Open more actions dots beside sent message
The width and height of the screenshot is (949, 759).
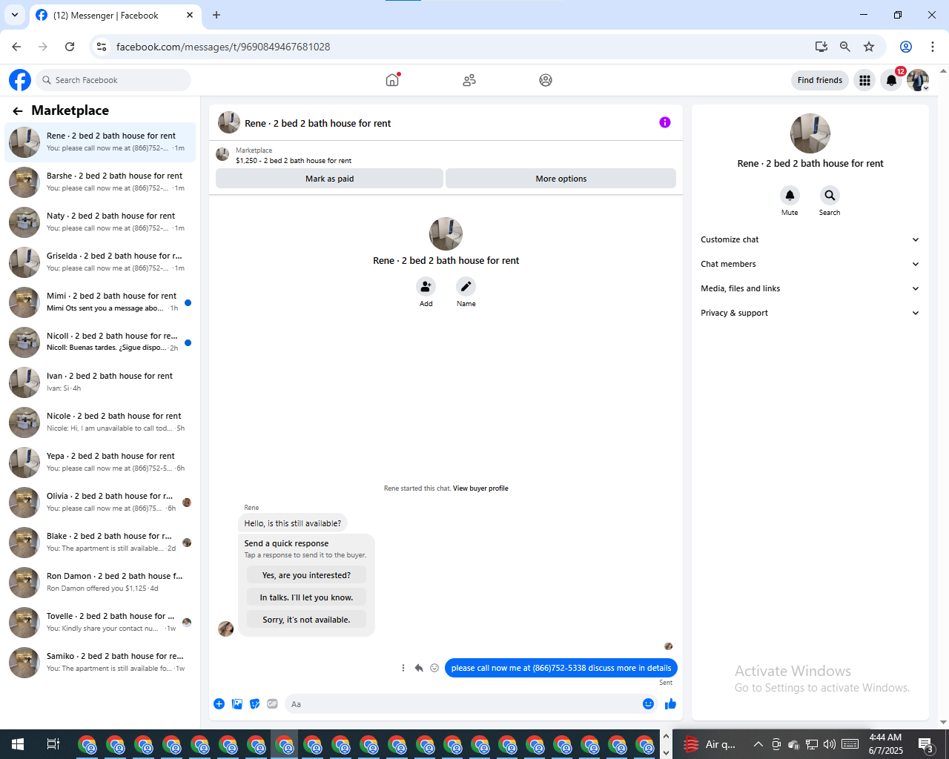[x=403, y=668]
